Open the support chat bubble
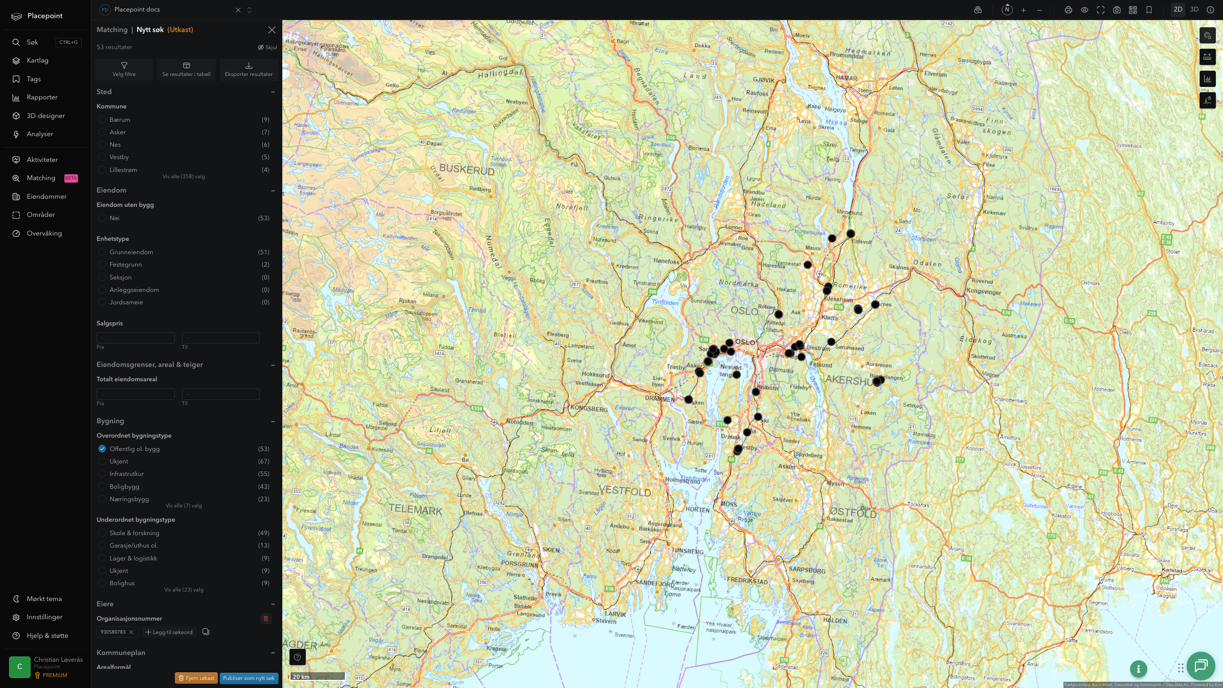This screenshot has width=1223, height=688. click(1201, 666)
